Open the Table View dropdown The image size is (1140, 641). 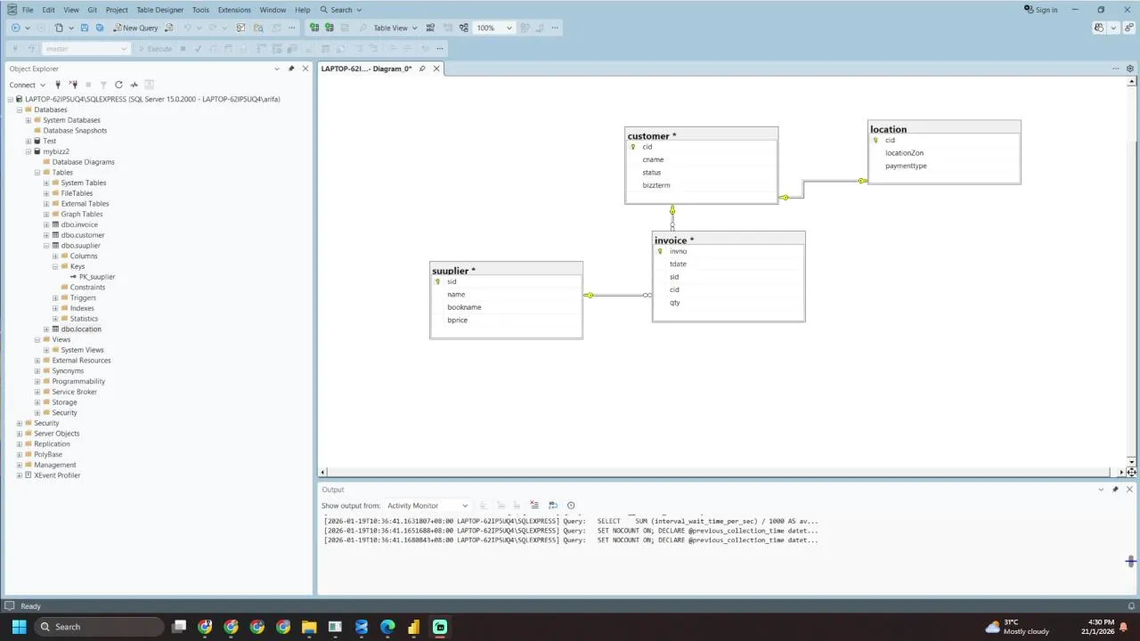pyautogui.click(x=395, y=28)
